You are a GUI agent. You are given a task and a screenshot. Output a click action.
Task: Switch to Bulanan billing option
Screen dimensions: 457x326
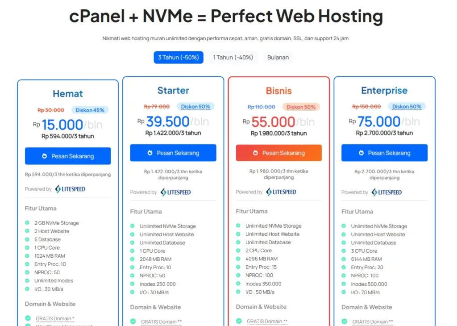tap(278, 58)
